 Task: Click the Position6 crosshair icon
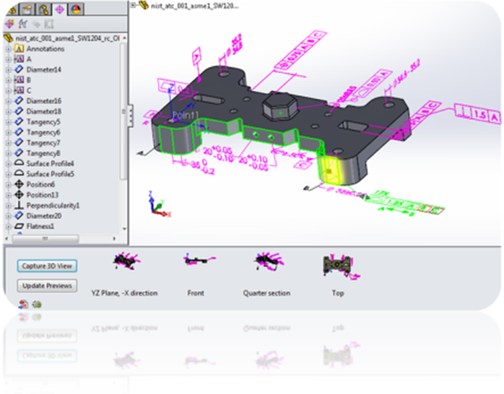[x=19, y=184]
